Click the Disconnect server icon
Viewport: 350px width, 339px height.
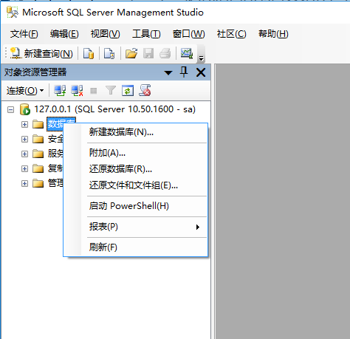coord(77,91)
